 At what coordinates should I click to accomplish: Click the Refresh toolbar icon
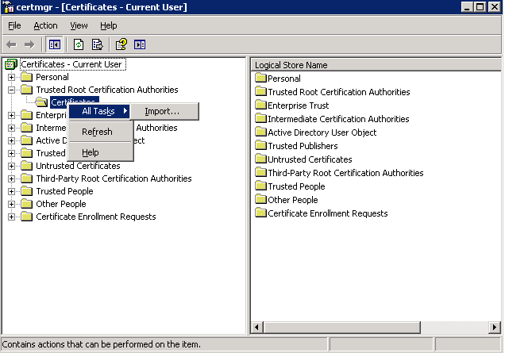pos(79,44)
